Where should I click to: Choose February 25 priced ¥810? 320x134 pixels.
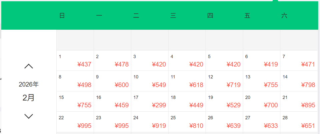click(187, 122)
